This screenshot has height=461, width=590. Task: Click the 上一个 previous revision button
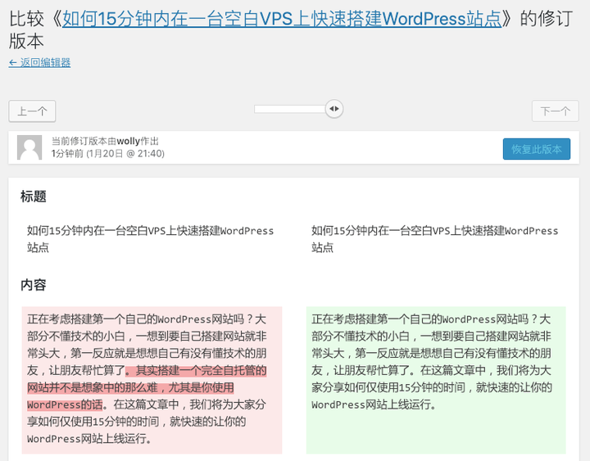[32, 111]
